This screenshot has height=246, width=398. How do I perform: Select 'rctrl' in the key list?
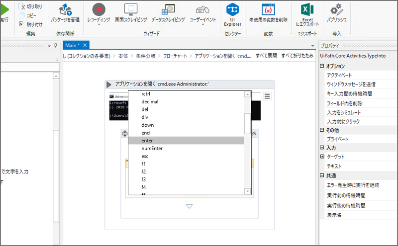coord(186,94)
